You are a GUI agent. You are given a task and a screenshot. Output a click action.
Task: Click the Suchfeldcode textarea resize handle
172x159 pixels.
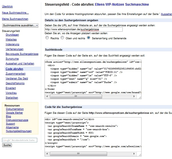(x=140, y=97)
